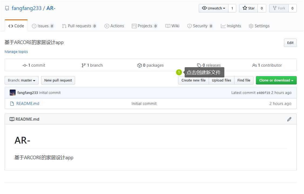The image size is (304, 194).
Task: Click the watchers count 1
Action: (232, 8)
